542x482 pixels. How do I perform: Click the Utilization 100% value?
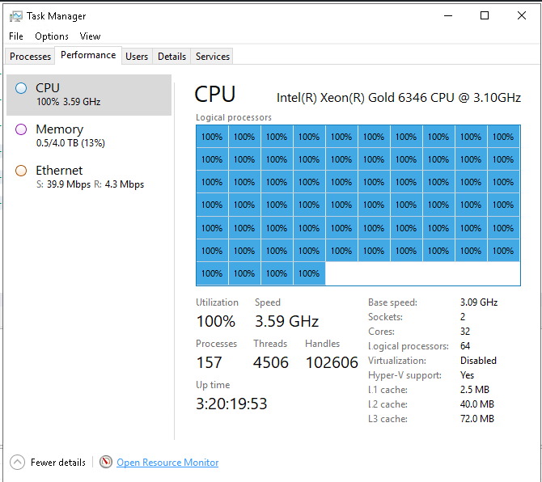coord(216,321)
